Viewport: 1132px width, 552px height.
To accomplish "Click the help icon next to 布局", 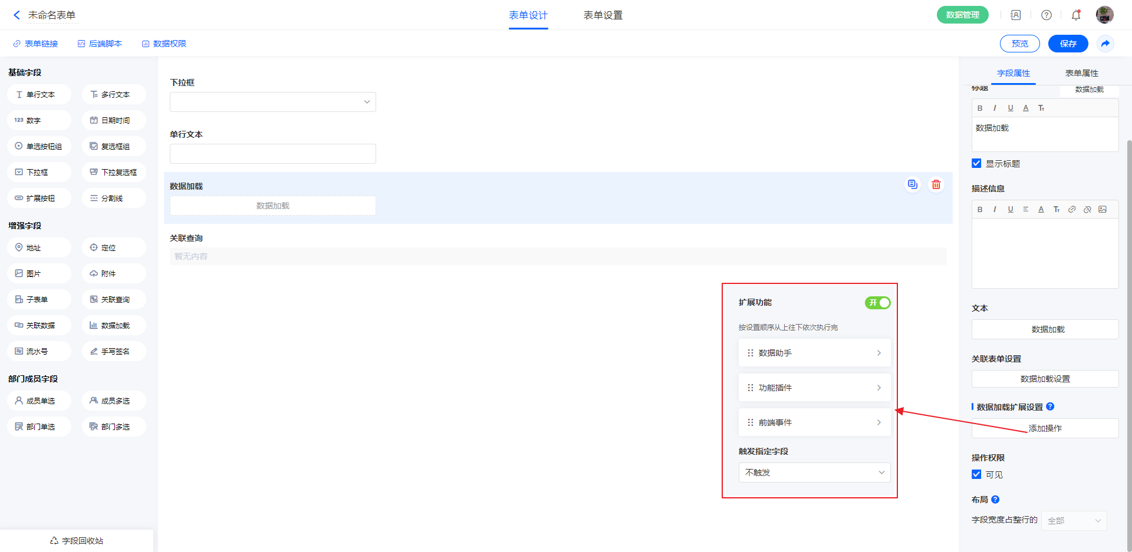I will [995, 500].
